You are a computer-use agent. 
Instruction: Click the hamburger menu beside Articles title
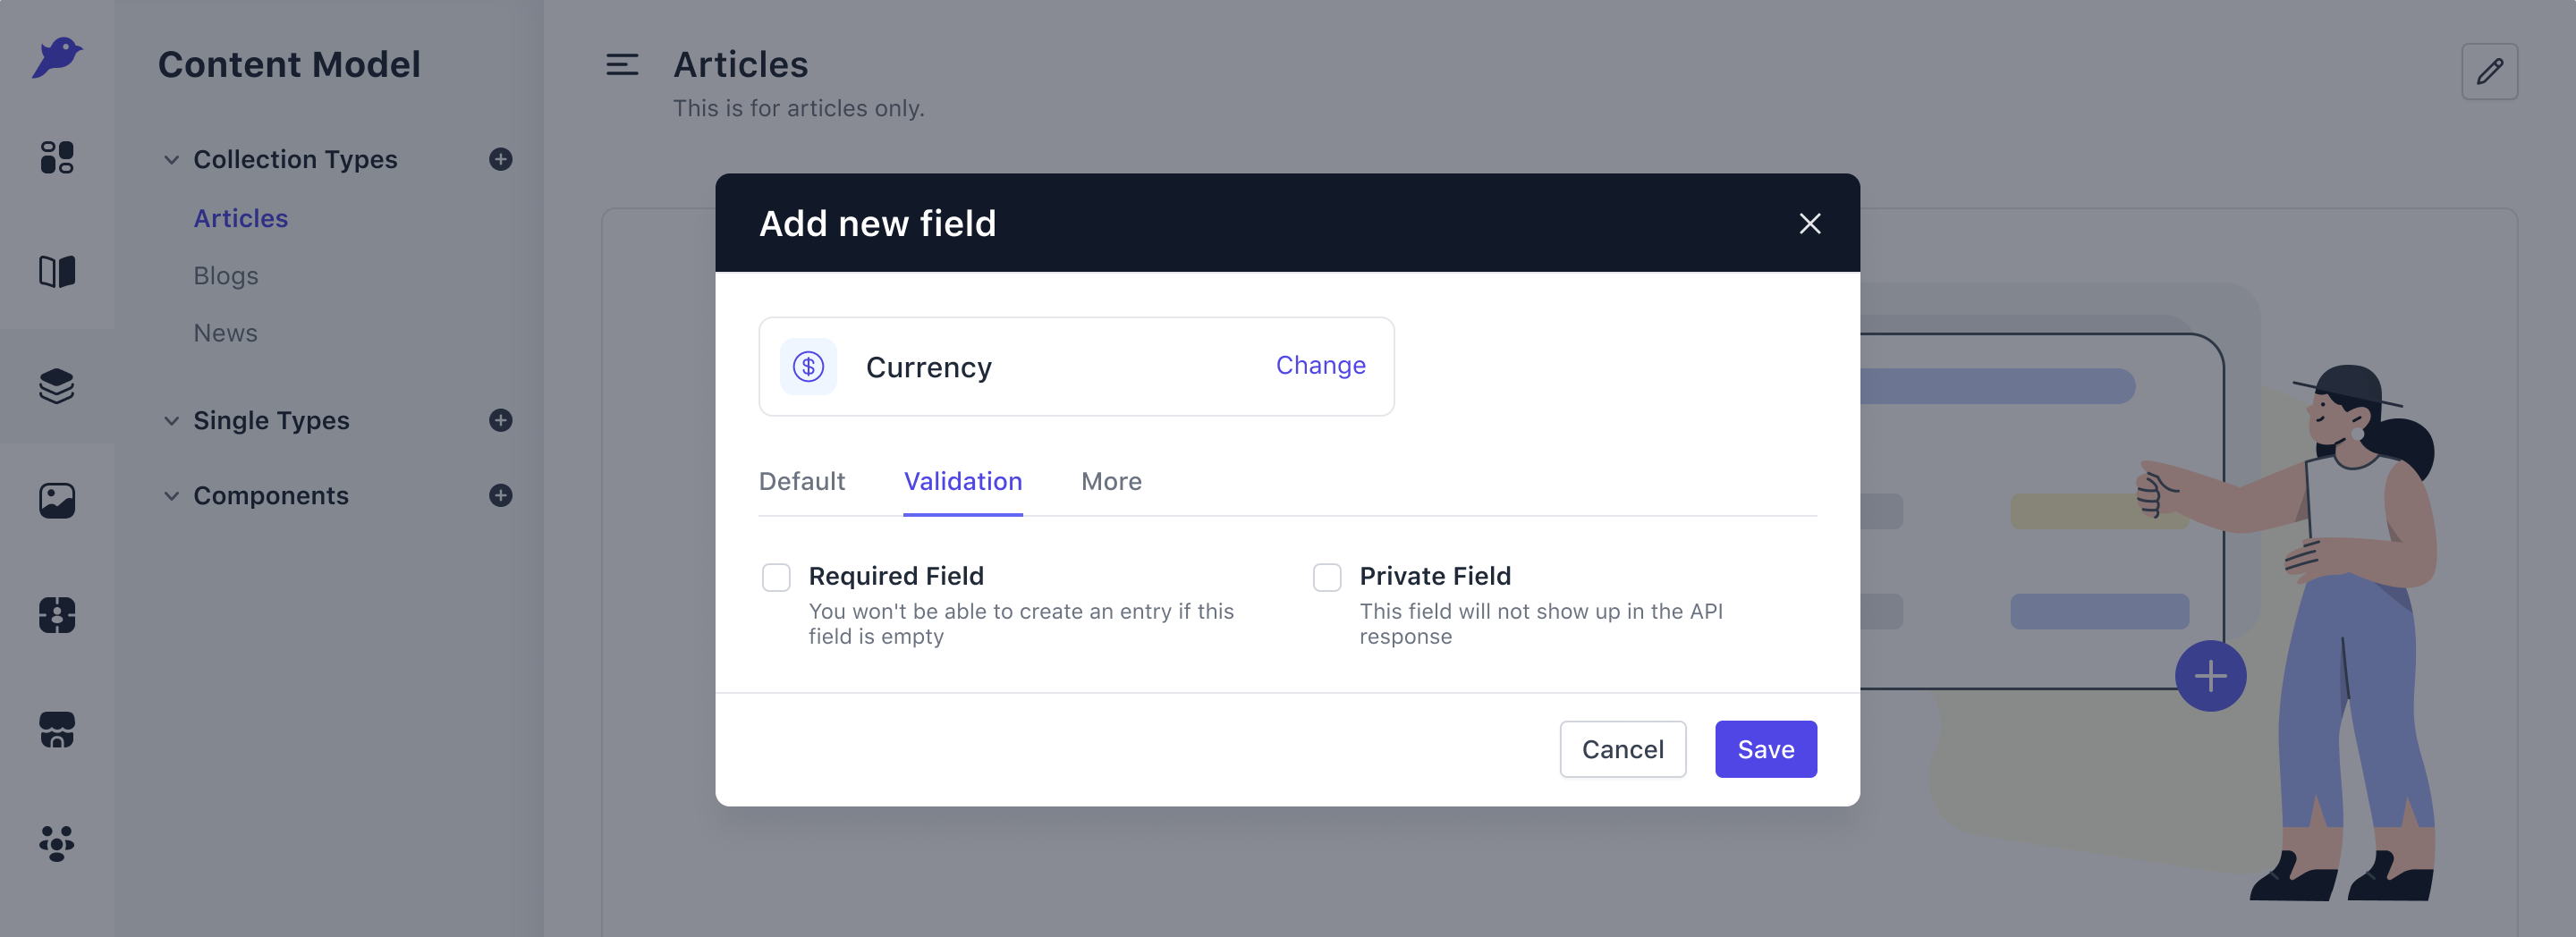(622, 65)
